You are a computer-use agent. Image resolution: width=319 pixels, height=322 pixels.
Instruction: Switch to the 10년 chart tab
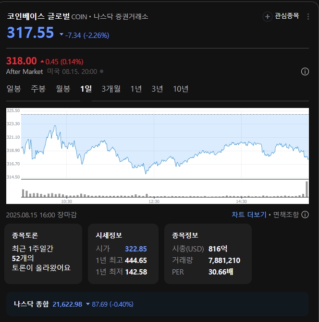(181, 89)
